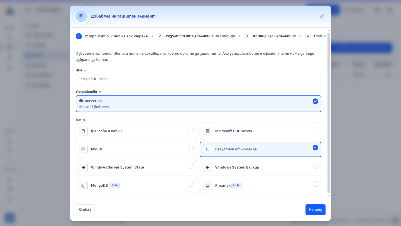Go to step 1 Устройство и тип на архивиране
The image size is (401, 226).
point(112,36)
